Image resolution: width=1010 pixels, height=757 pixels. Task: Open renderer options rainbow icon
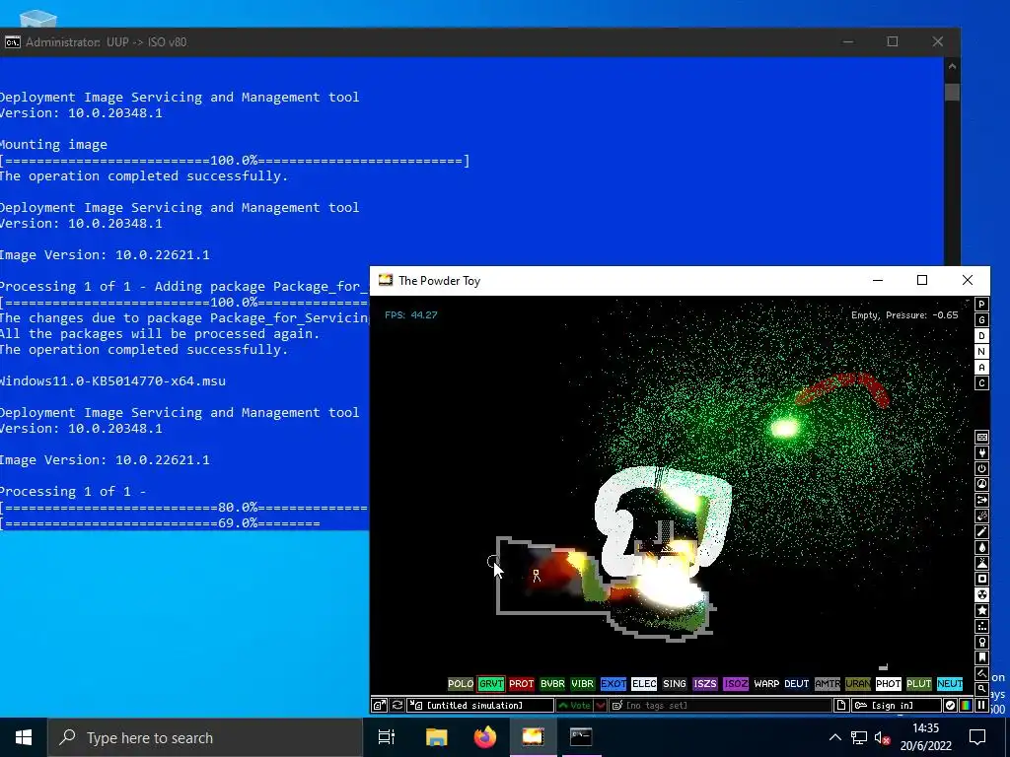[966, 706]
